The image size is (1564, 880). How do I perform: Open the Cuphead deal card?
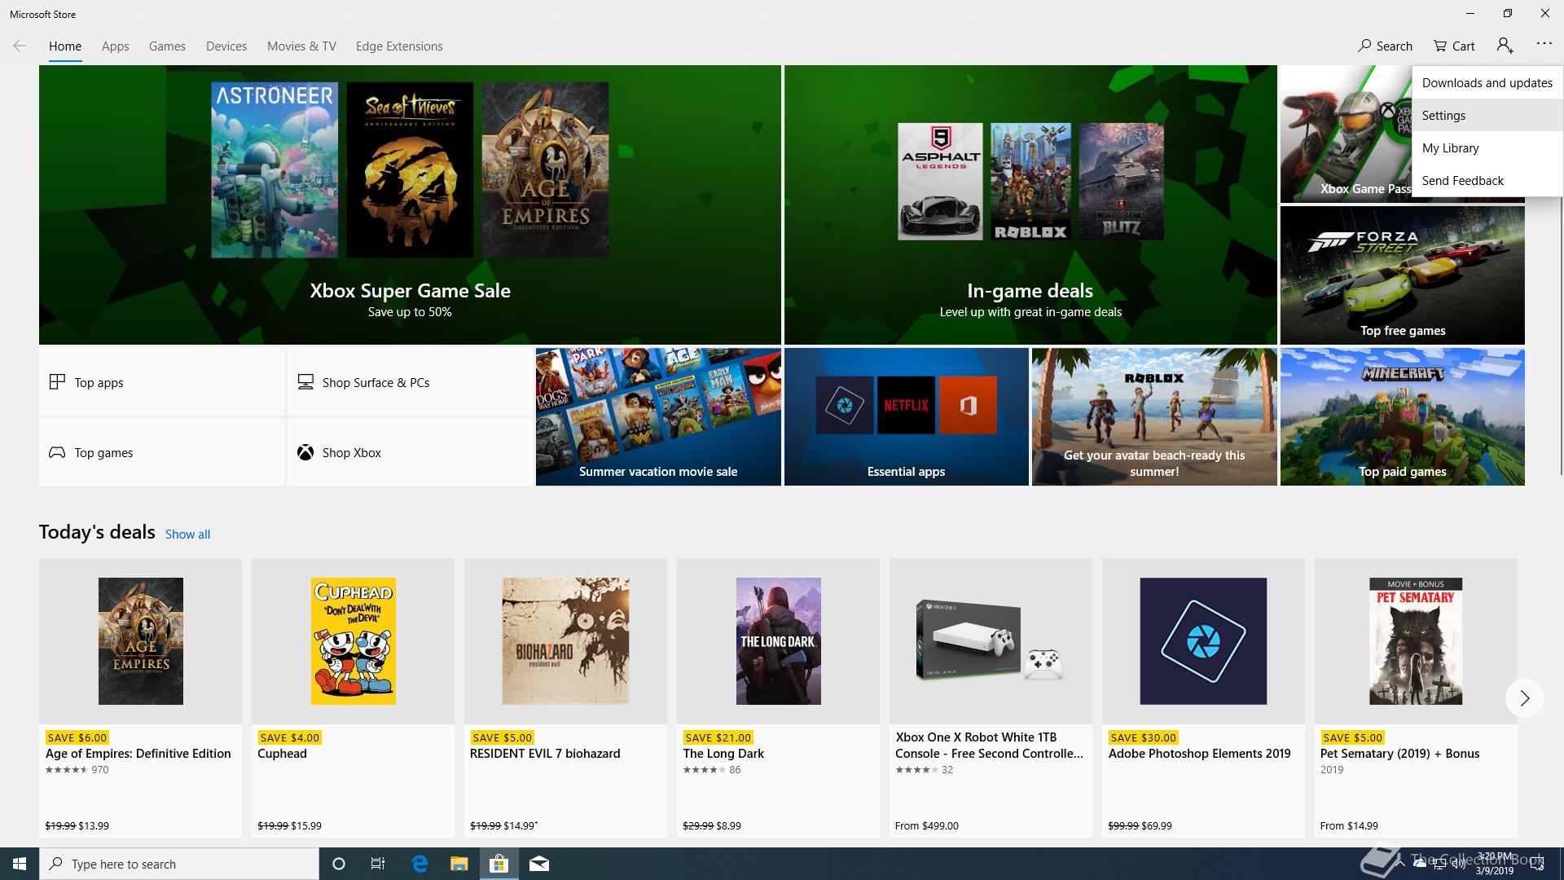click(x=353, y=697)
